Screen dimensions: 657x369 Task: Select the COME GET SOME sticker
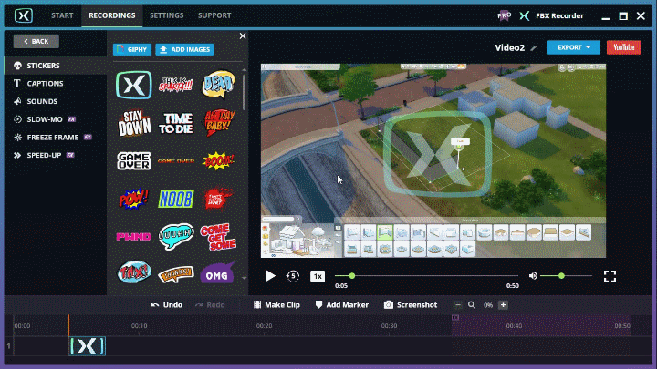(x=218, y=237)
